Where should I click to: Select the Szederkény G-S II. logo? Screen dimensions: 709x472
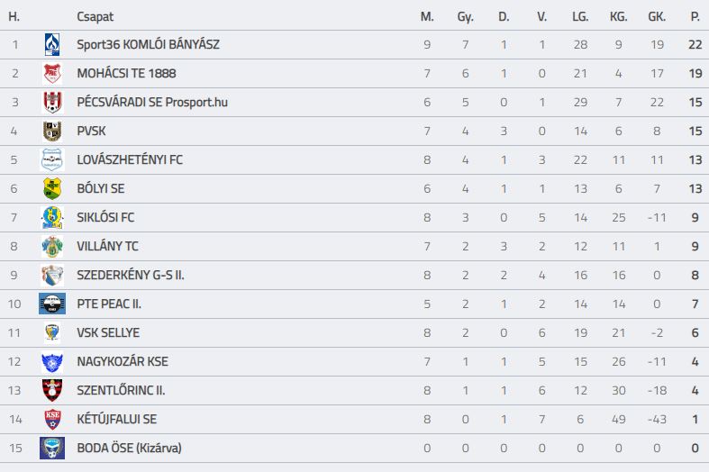[x=52, y=276]
